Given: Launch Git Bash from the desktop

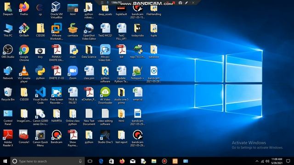Looking at the screenshot, I should coord(24,30).
